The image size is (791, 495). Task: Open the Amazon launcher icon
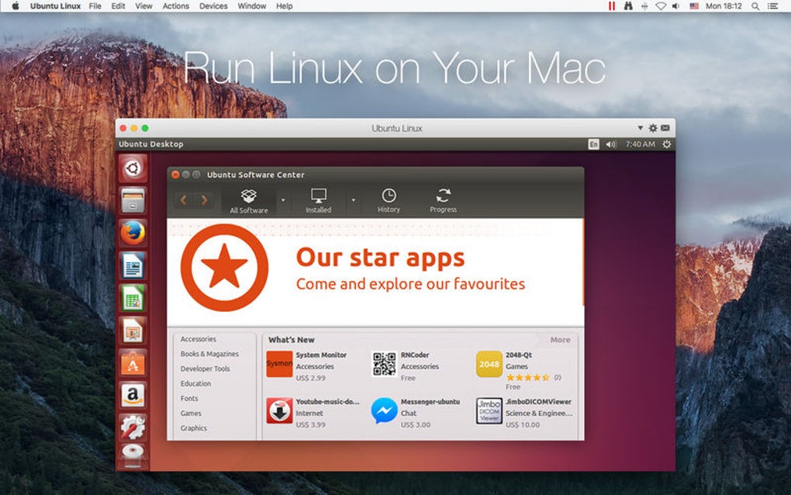click(133, 395)
